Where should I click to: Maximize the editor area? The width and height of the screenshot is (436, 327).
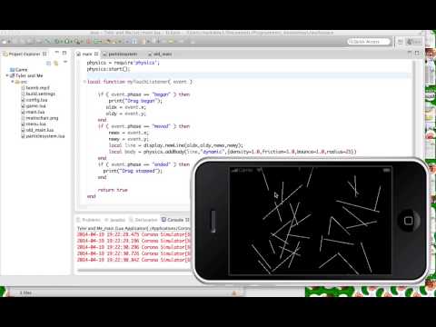coord(417,53)
